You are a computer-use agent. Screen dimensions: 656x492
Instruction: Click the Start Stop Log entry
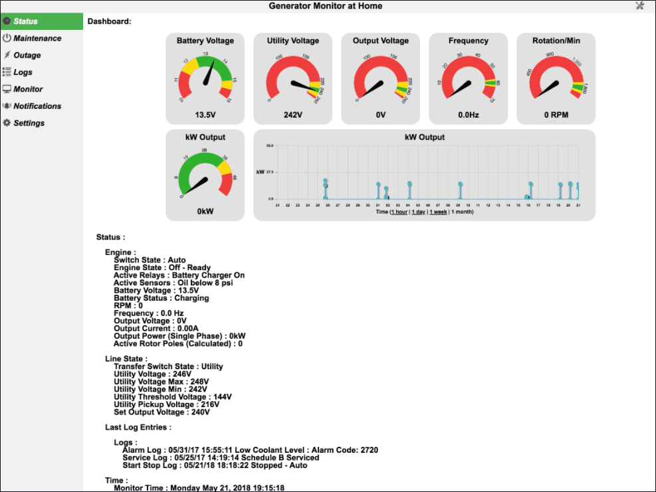[215, 465]
